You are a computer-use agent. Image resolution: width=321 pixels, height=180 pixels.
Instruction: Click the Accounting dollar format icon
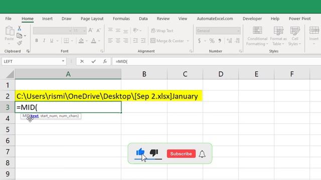click(199, 41)
